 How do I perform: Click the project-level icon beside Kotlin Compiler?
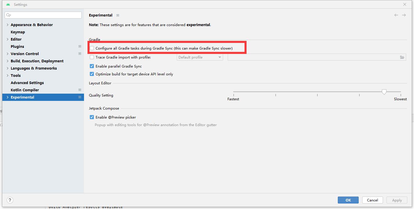pos(80,90)
